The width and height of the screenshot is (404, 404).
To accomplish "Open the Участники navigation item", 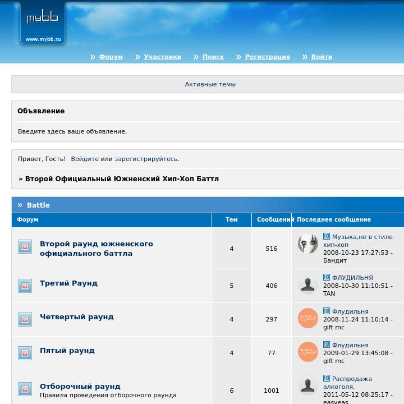I will (x=162, y=57).
